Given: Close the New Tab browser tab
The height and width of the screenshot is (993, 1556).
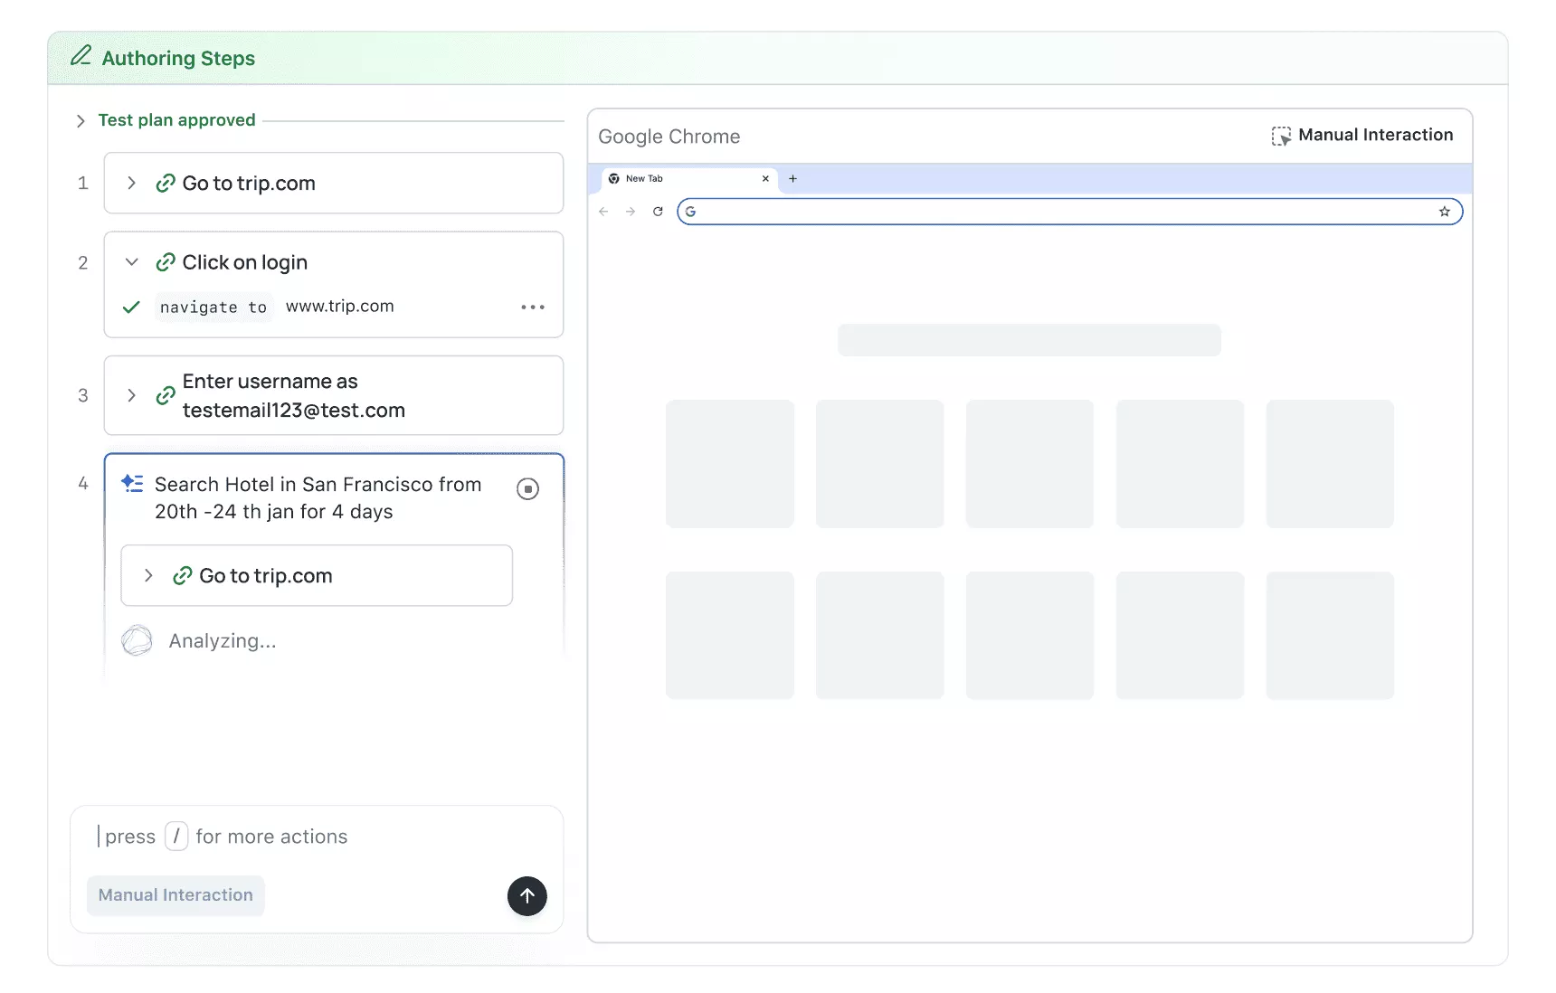Looking at the screenshot, I should 765,179.
